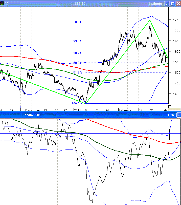Viewport: 181px width, 205px height.
Task: Maximize the 5 Minute chart window
Action: pyautogui.click(x=172, y=4)
